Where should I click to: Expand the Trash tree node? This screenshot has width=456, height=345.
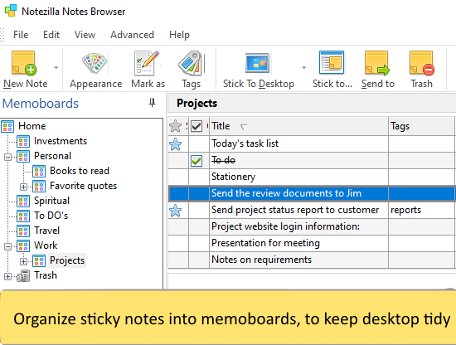(x=7, y=276)
